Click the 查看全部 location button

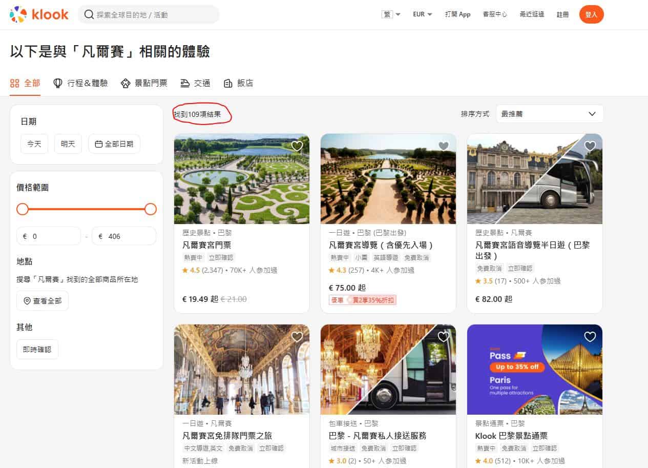pos(43,301)
